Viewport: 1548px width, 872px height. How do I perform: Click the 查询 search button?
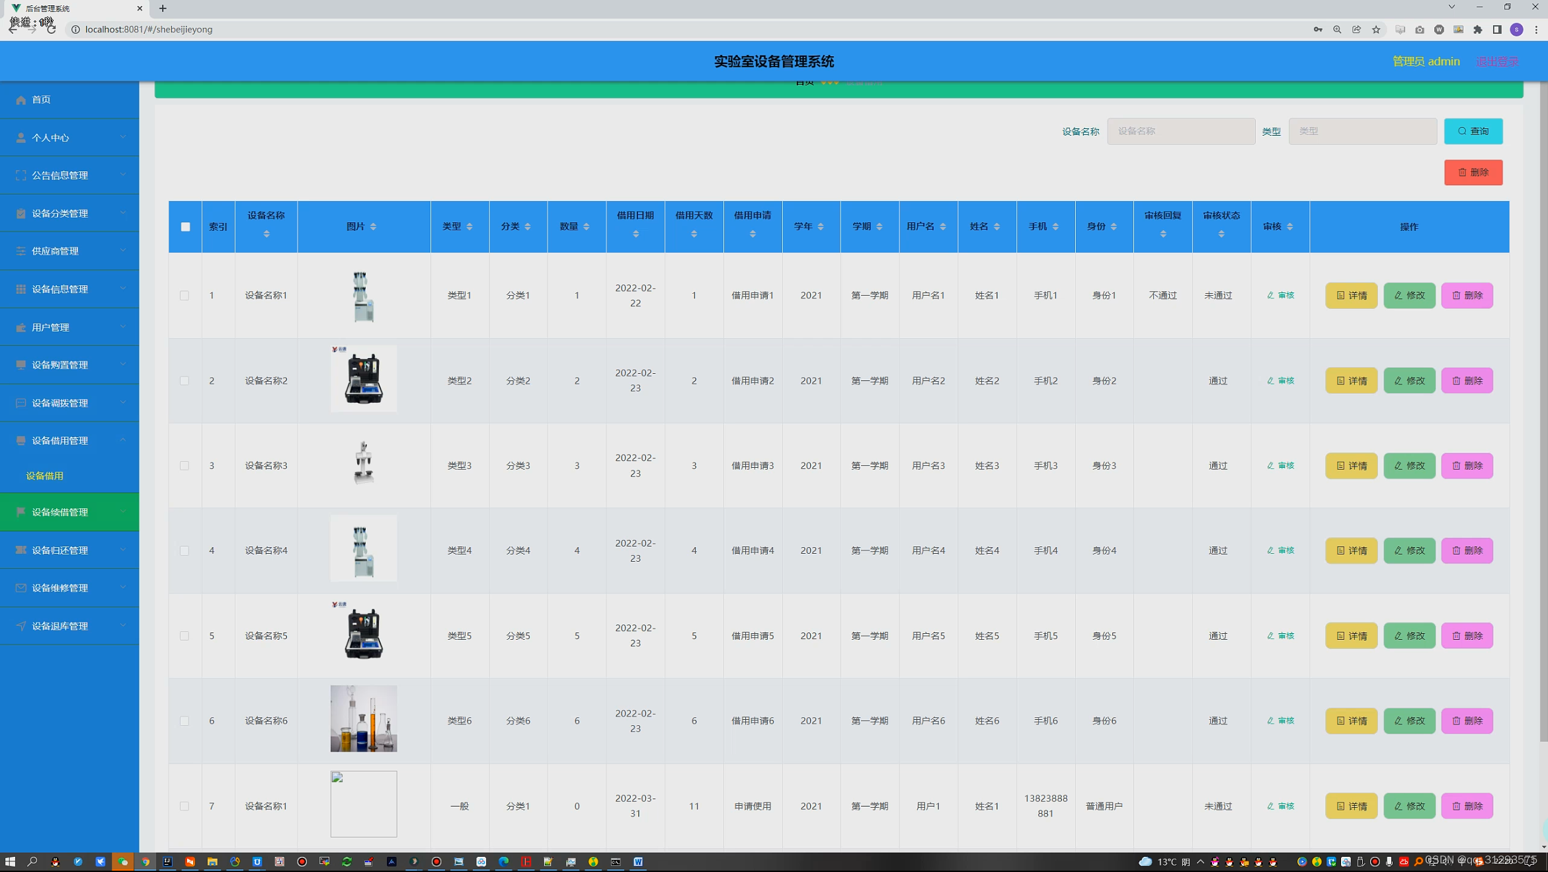(1473, 131)
